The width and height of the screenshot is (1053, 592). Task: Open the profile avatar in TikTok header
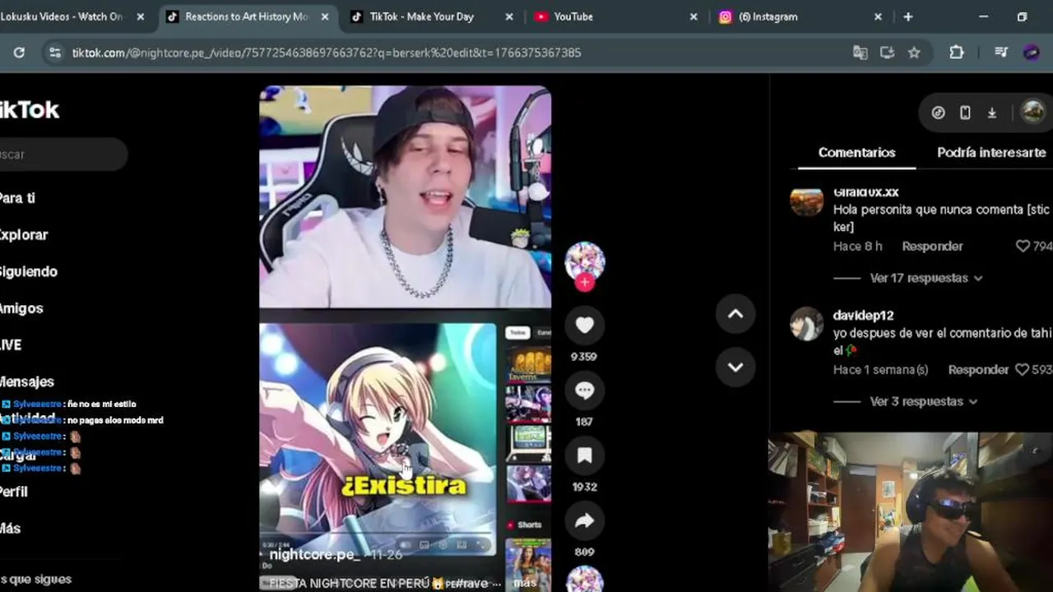click(x=1032, y=112)
